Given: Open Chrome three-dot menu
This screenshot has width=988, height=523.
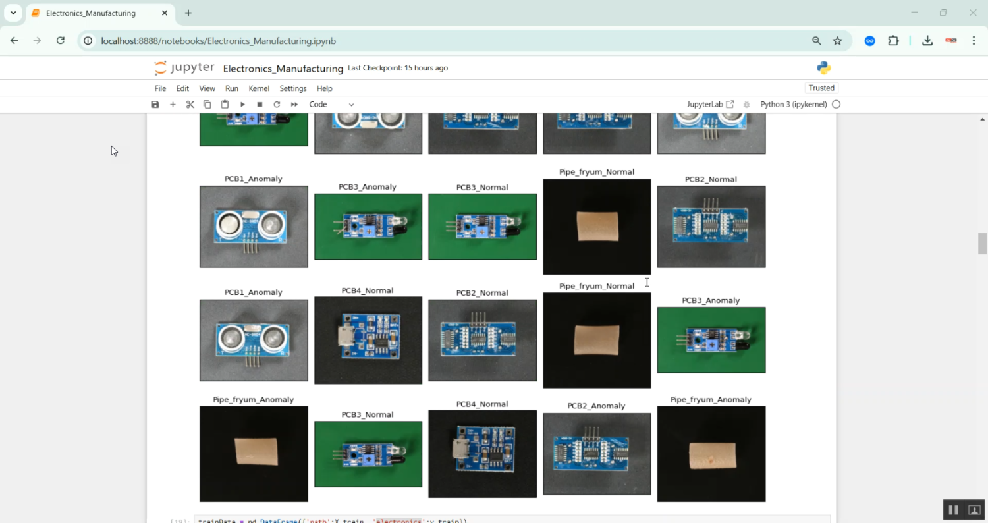Looking at the screenshot, I should 974,41.
